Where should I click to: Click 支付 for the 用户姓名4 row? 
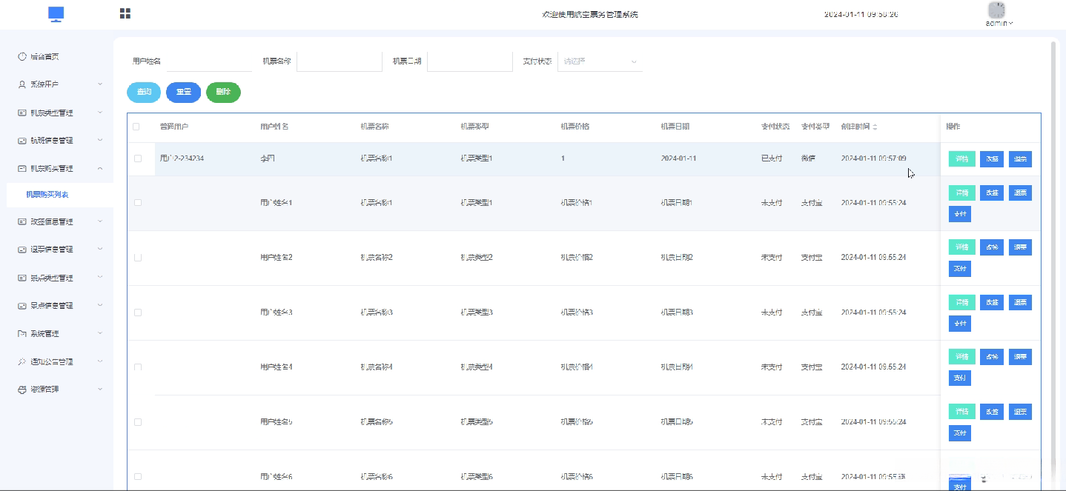pyautogui.click(x=960, y=378)
